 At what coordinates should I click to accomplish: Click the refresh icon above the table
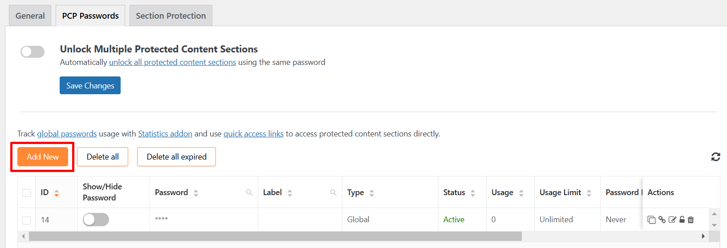pyautogui.click(x=715, y=157)
